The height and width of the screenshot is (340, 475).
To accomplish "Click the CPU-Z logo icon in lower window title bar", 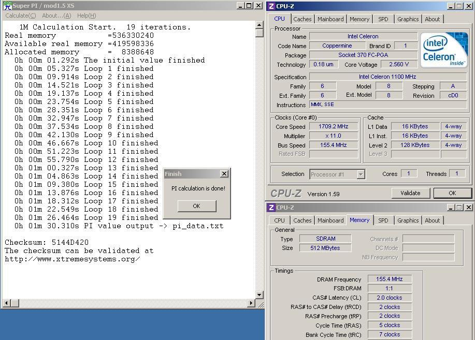I will (x=271, y=208).
